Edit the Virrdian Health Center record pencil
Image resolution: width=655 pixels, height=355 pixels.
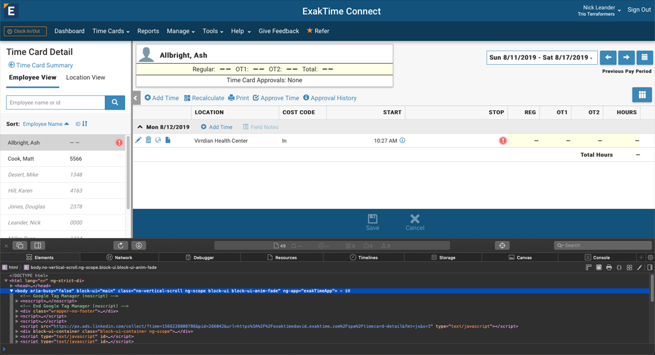click(x=138, y=141)
